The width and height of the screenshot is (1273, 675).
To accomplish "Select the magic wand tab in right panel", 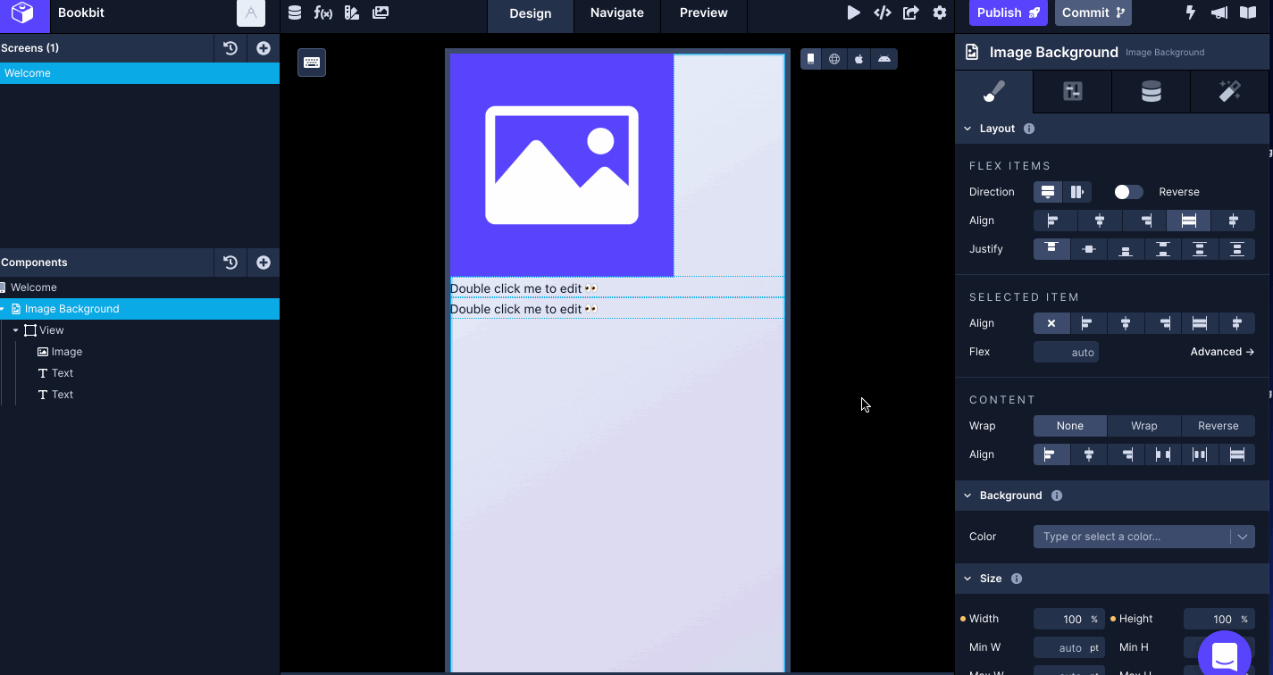I will pyautogui.click(x=1230, y=91).
